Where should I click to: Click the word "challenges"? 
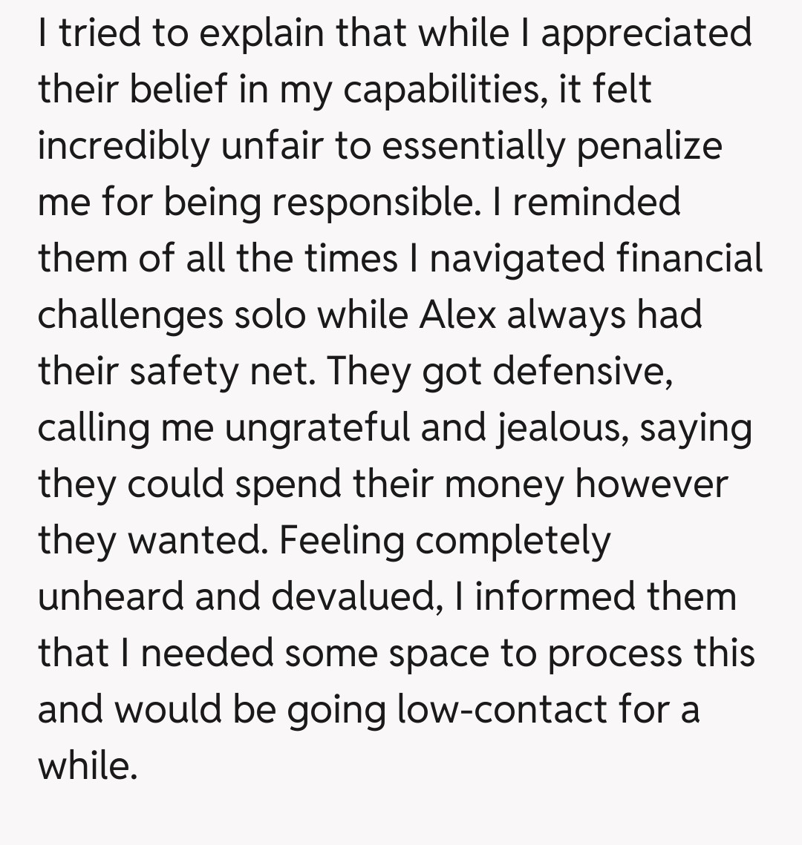click(x=131, y=315)
